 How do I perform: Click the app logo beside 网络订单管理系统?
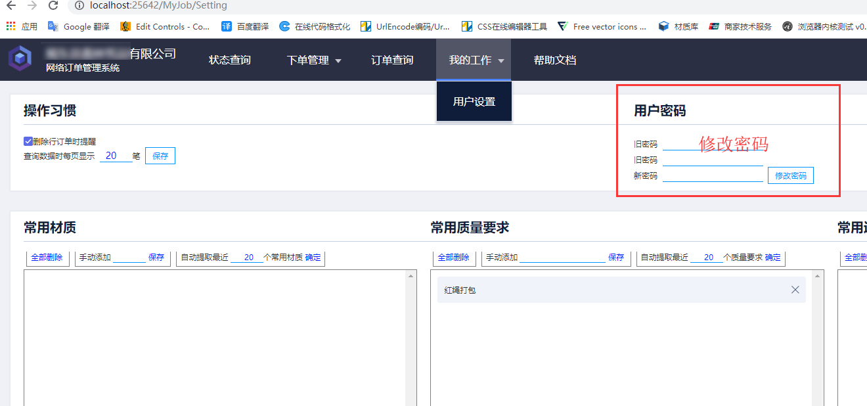pyautogui.click(x=20, y=59)
